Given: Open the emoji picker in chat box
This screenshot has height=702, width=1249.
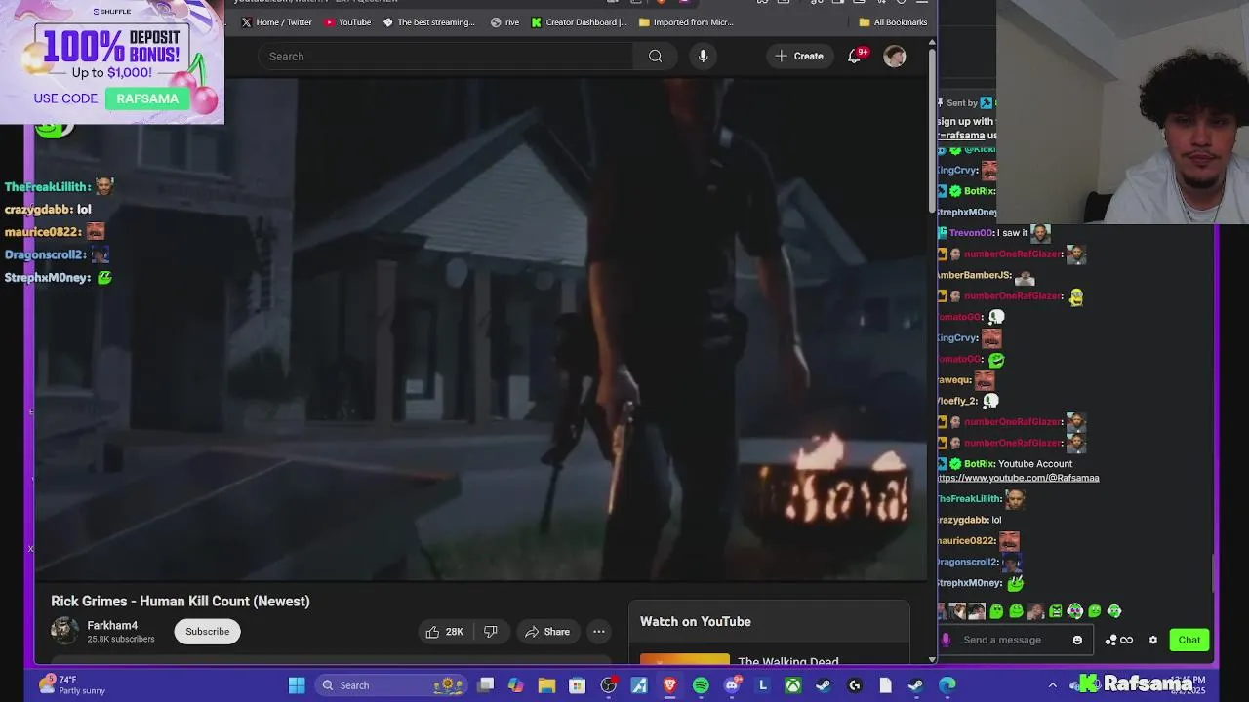Looking at the screenshot, I should (1077, 640).
